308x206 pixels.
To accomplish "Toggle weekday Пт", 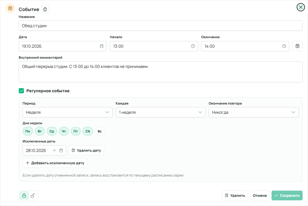I will (76, 131).
